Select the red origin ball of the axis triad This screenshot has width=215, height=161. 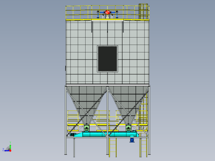[x=10, y=151]
